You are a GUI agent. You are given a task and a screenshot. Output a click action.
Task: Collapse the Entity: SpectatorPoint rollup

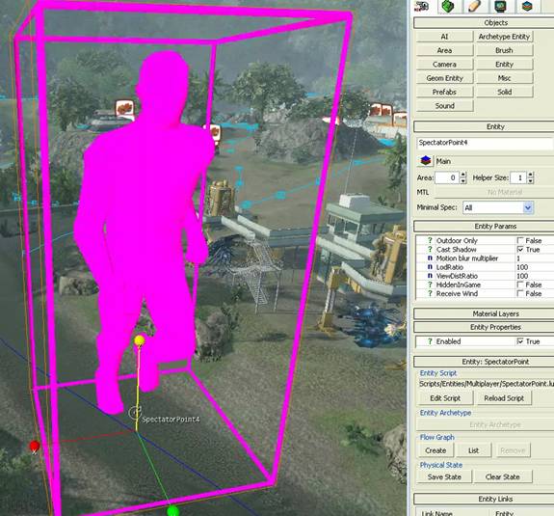click(484, 362)
